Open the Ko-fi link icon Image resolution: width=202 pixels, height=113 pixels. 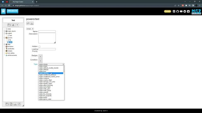188,11
